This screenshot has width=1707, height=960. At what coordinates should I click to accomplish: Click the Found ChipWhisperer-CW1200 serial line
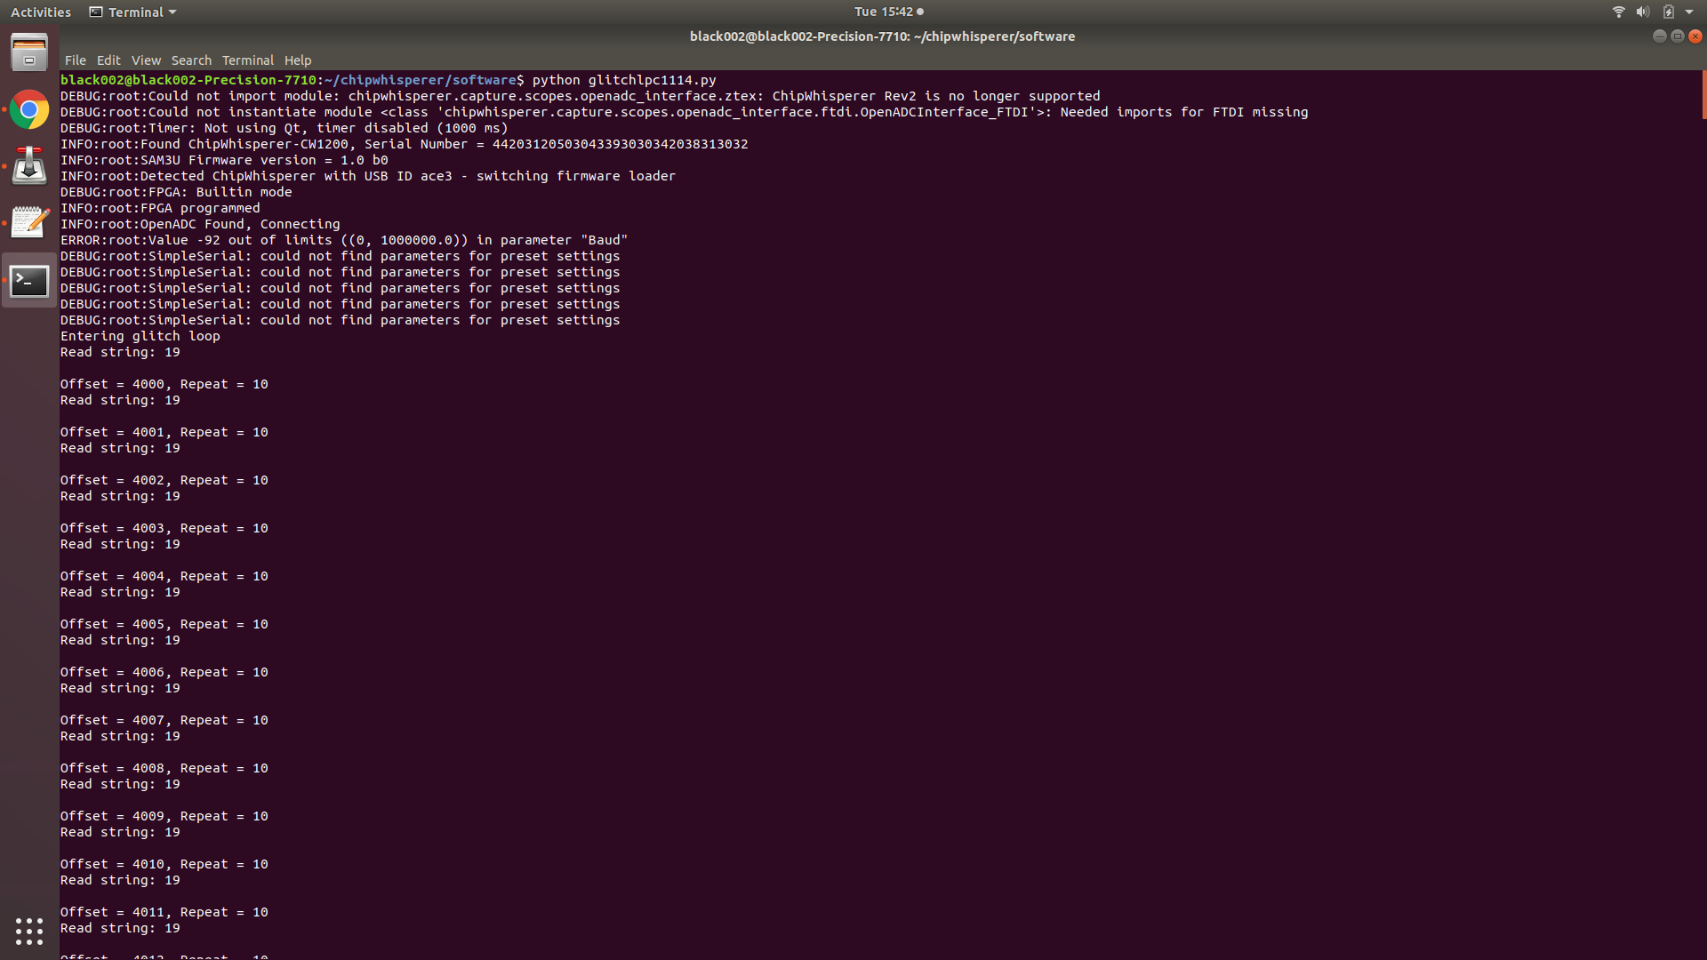tap(405, 144)
